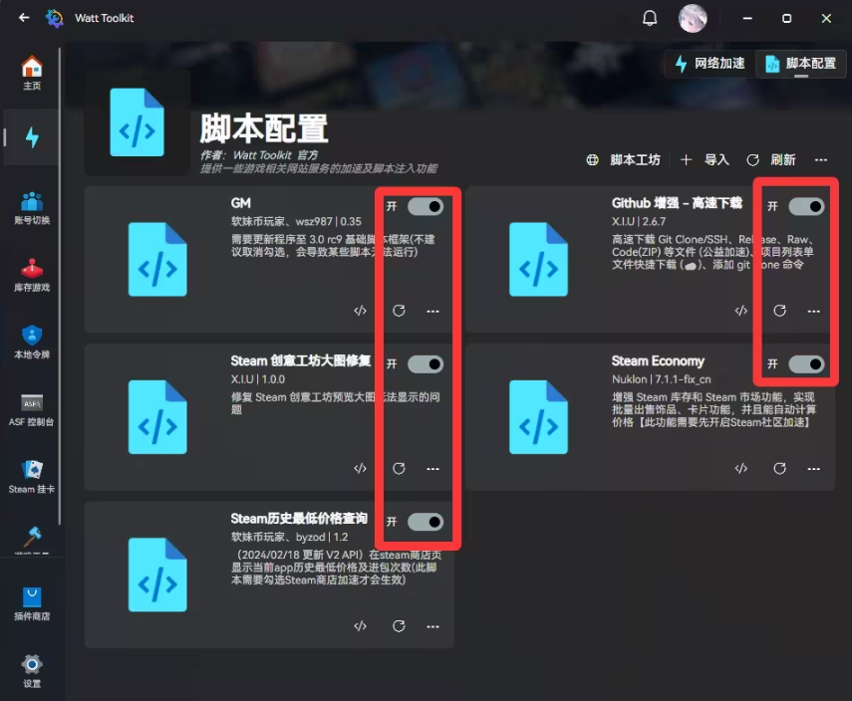The height and width of the screenshot is (701, 852).
Task: Open more options for GM script
Action: (433, 311)
